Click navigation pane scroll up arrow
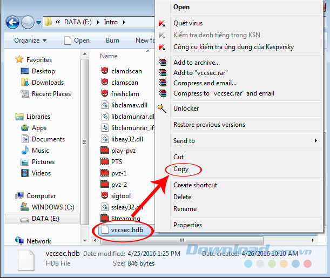 85,55
